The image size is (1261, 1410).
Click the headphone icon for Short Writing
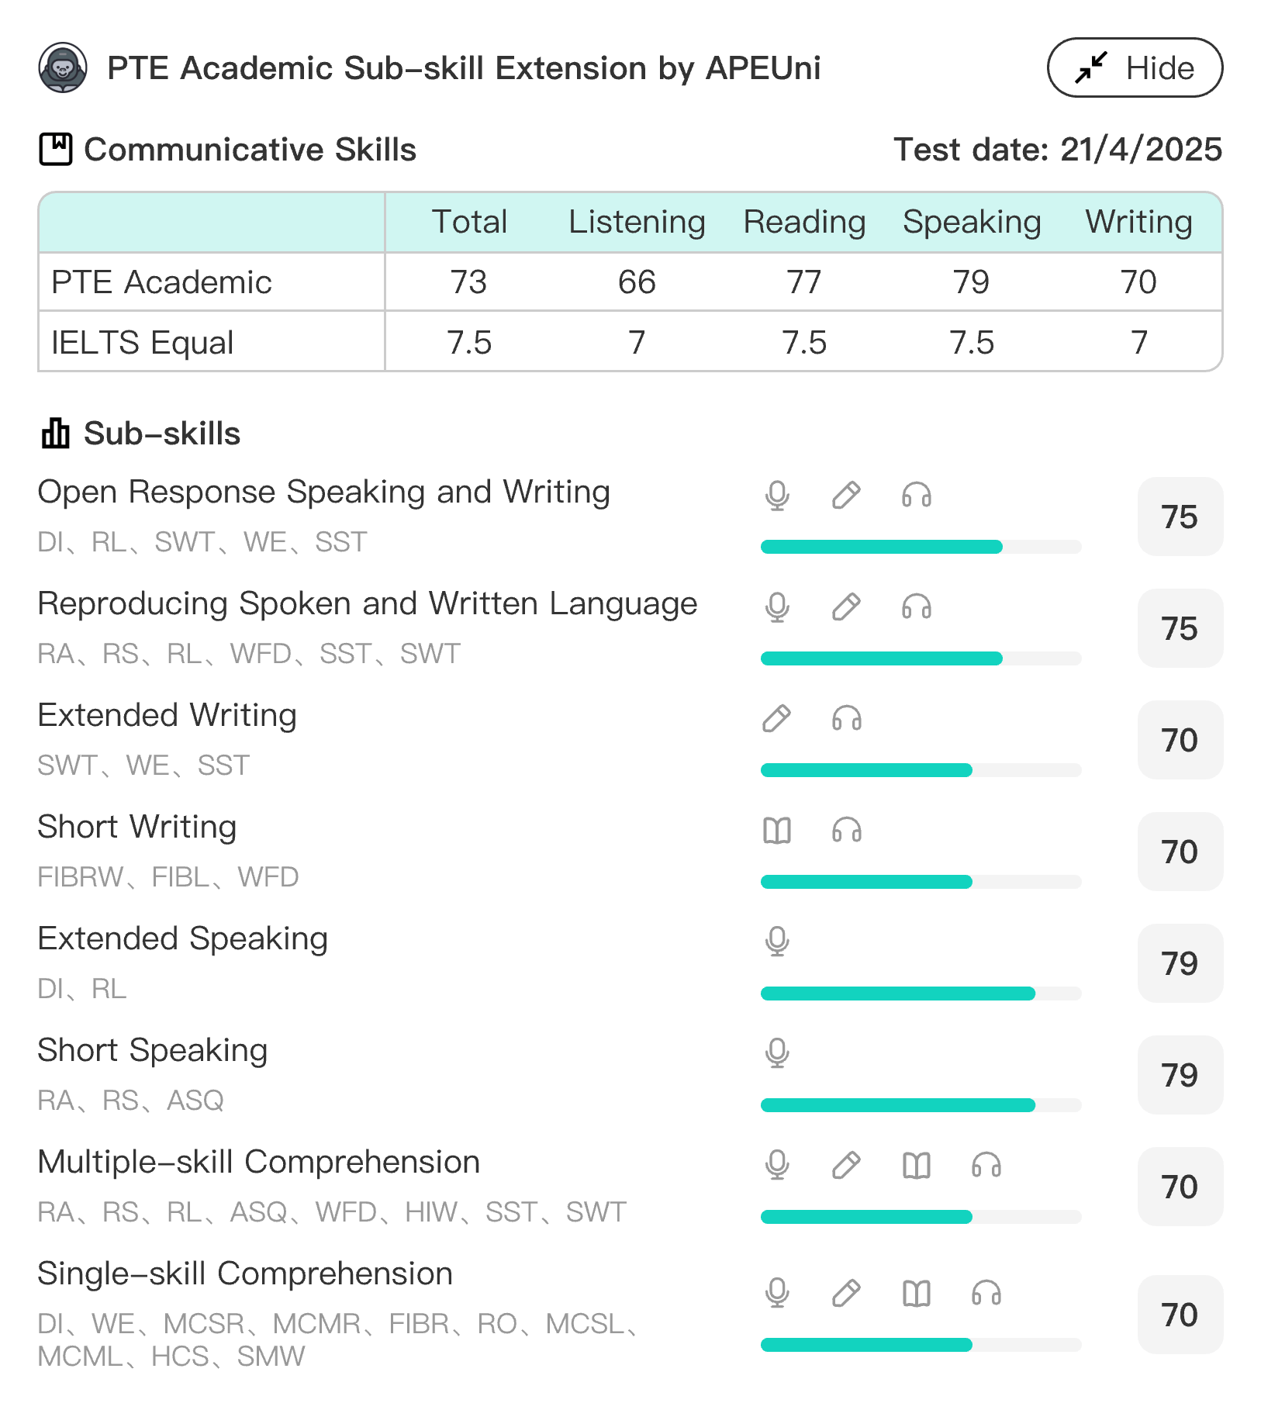[845, 829]
